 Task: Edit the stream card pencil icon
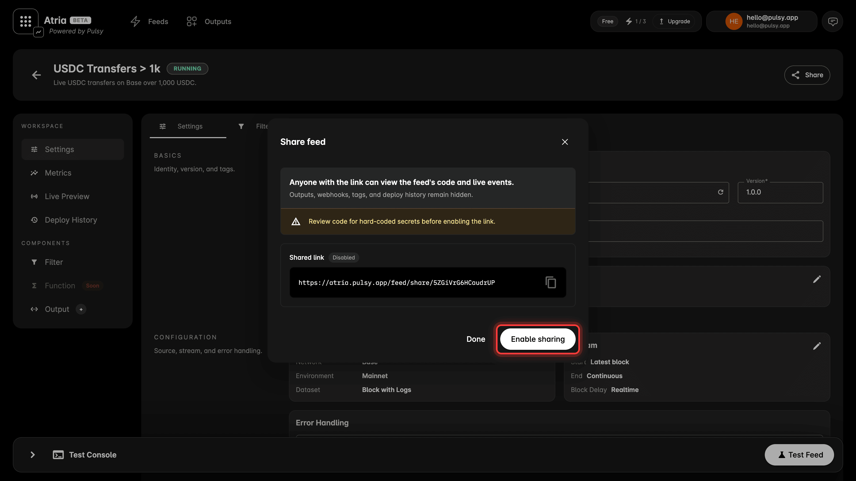click(x=817, y=346)
